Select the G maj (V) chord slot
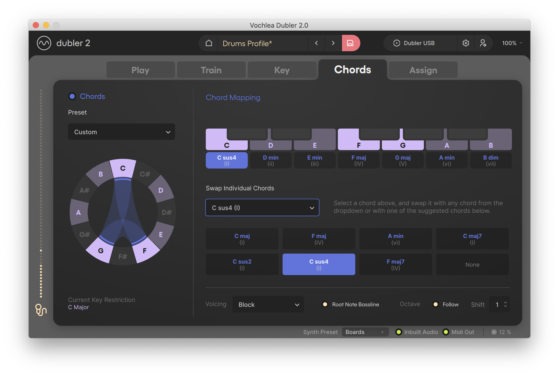Viewport: 559px width, 376px height. (x=403, y=160)
